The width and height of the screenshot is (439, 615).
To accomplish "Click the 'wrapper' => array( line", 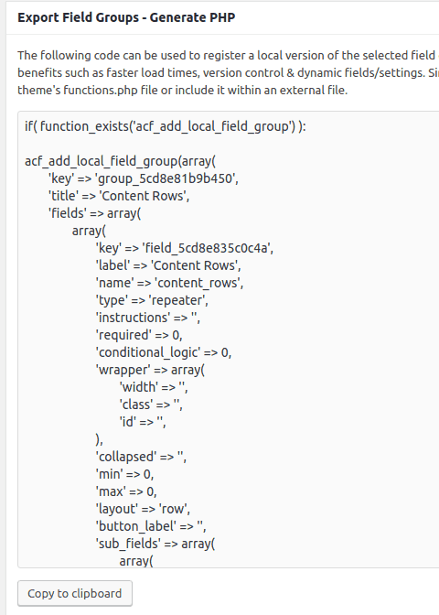I will click(150, 370).
